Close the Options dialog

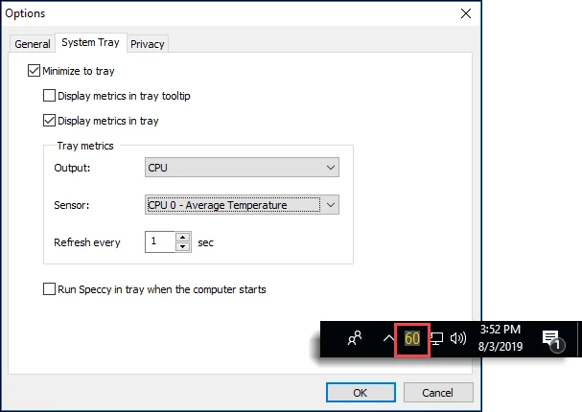(x=466, y=13)
